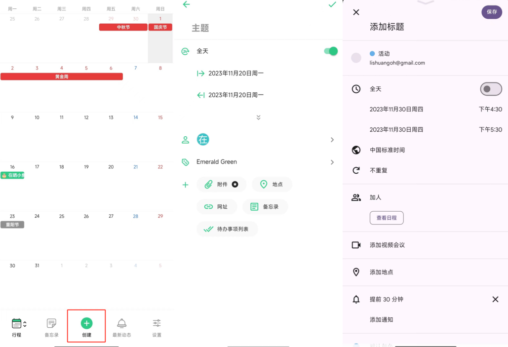This screenshot has width=508, height=347.
Task: Enable the grey 全天 switch
Action: click(x=491, y=89)
